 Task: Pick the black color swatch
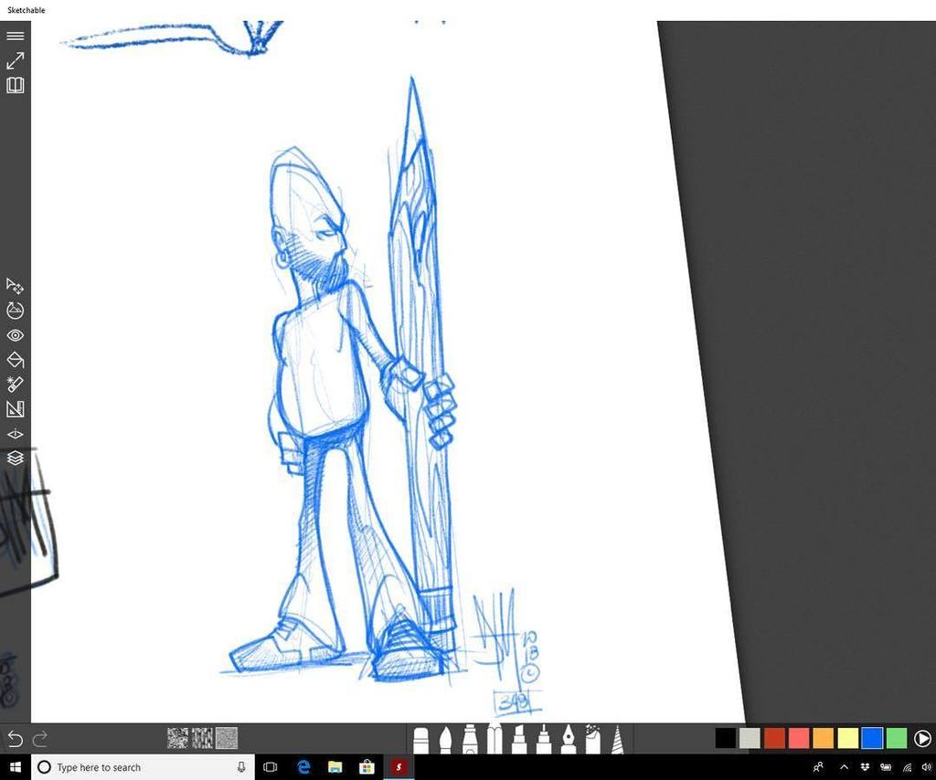[725, 738]
